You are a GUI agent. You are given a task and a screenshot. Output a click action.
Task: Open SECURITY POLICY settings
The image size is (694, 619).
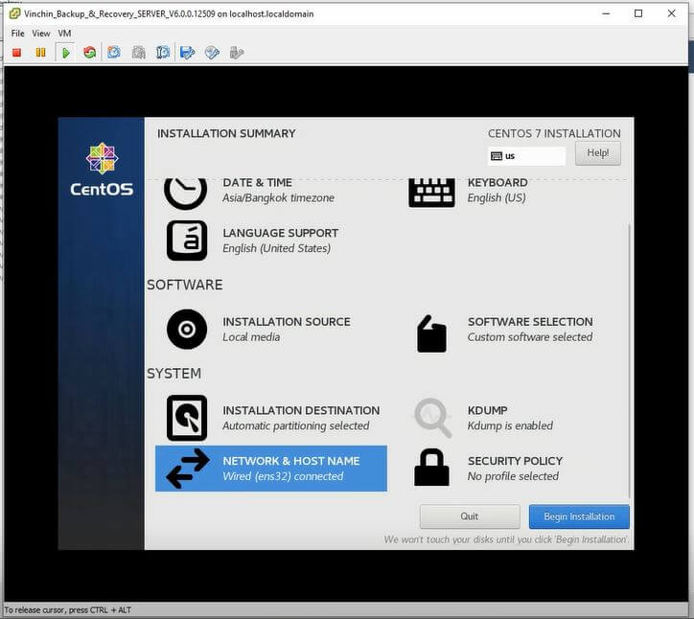pos(515,469)
